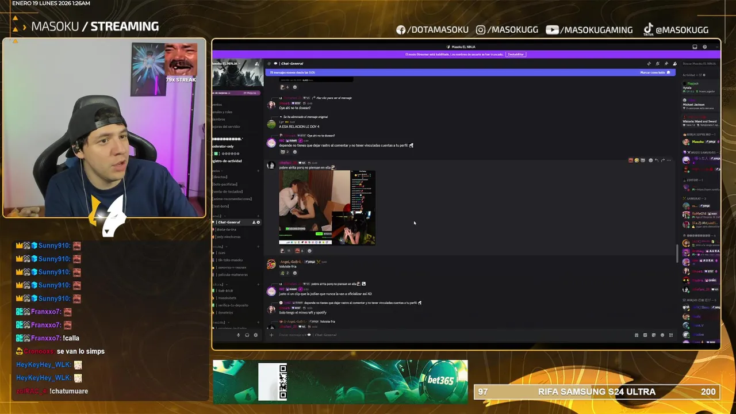Deafen with headphones icon in user panel
Viewport: 736px width, 414px height.
point(247,335)
